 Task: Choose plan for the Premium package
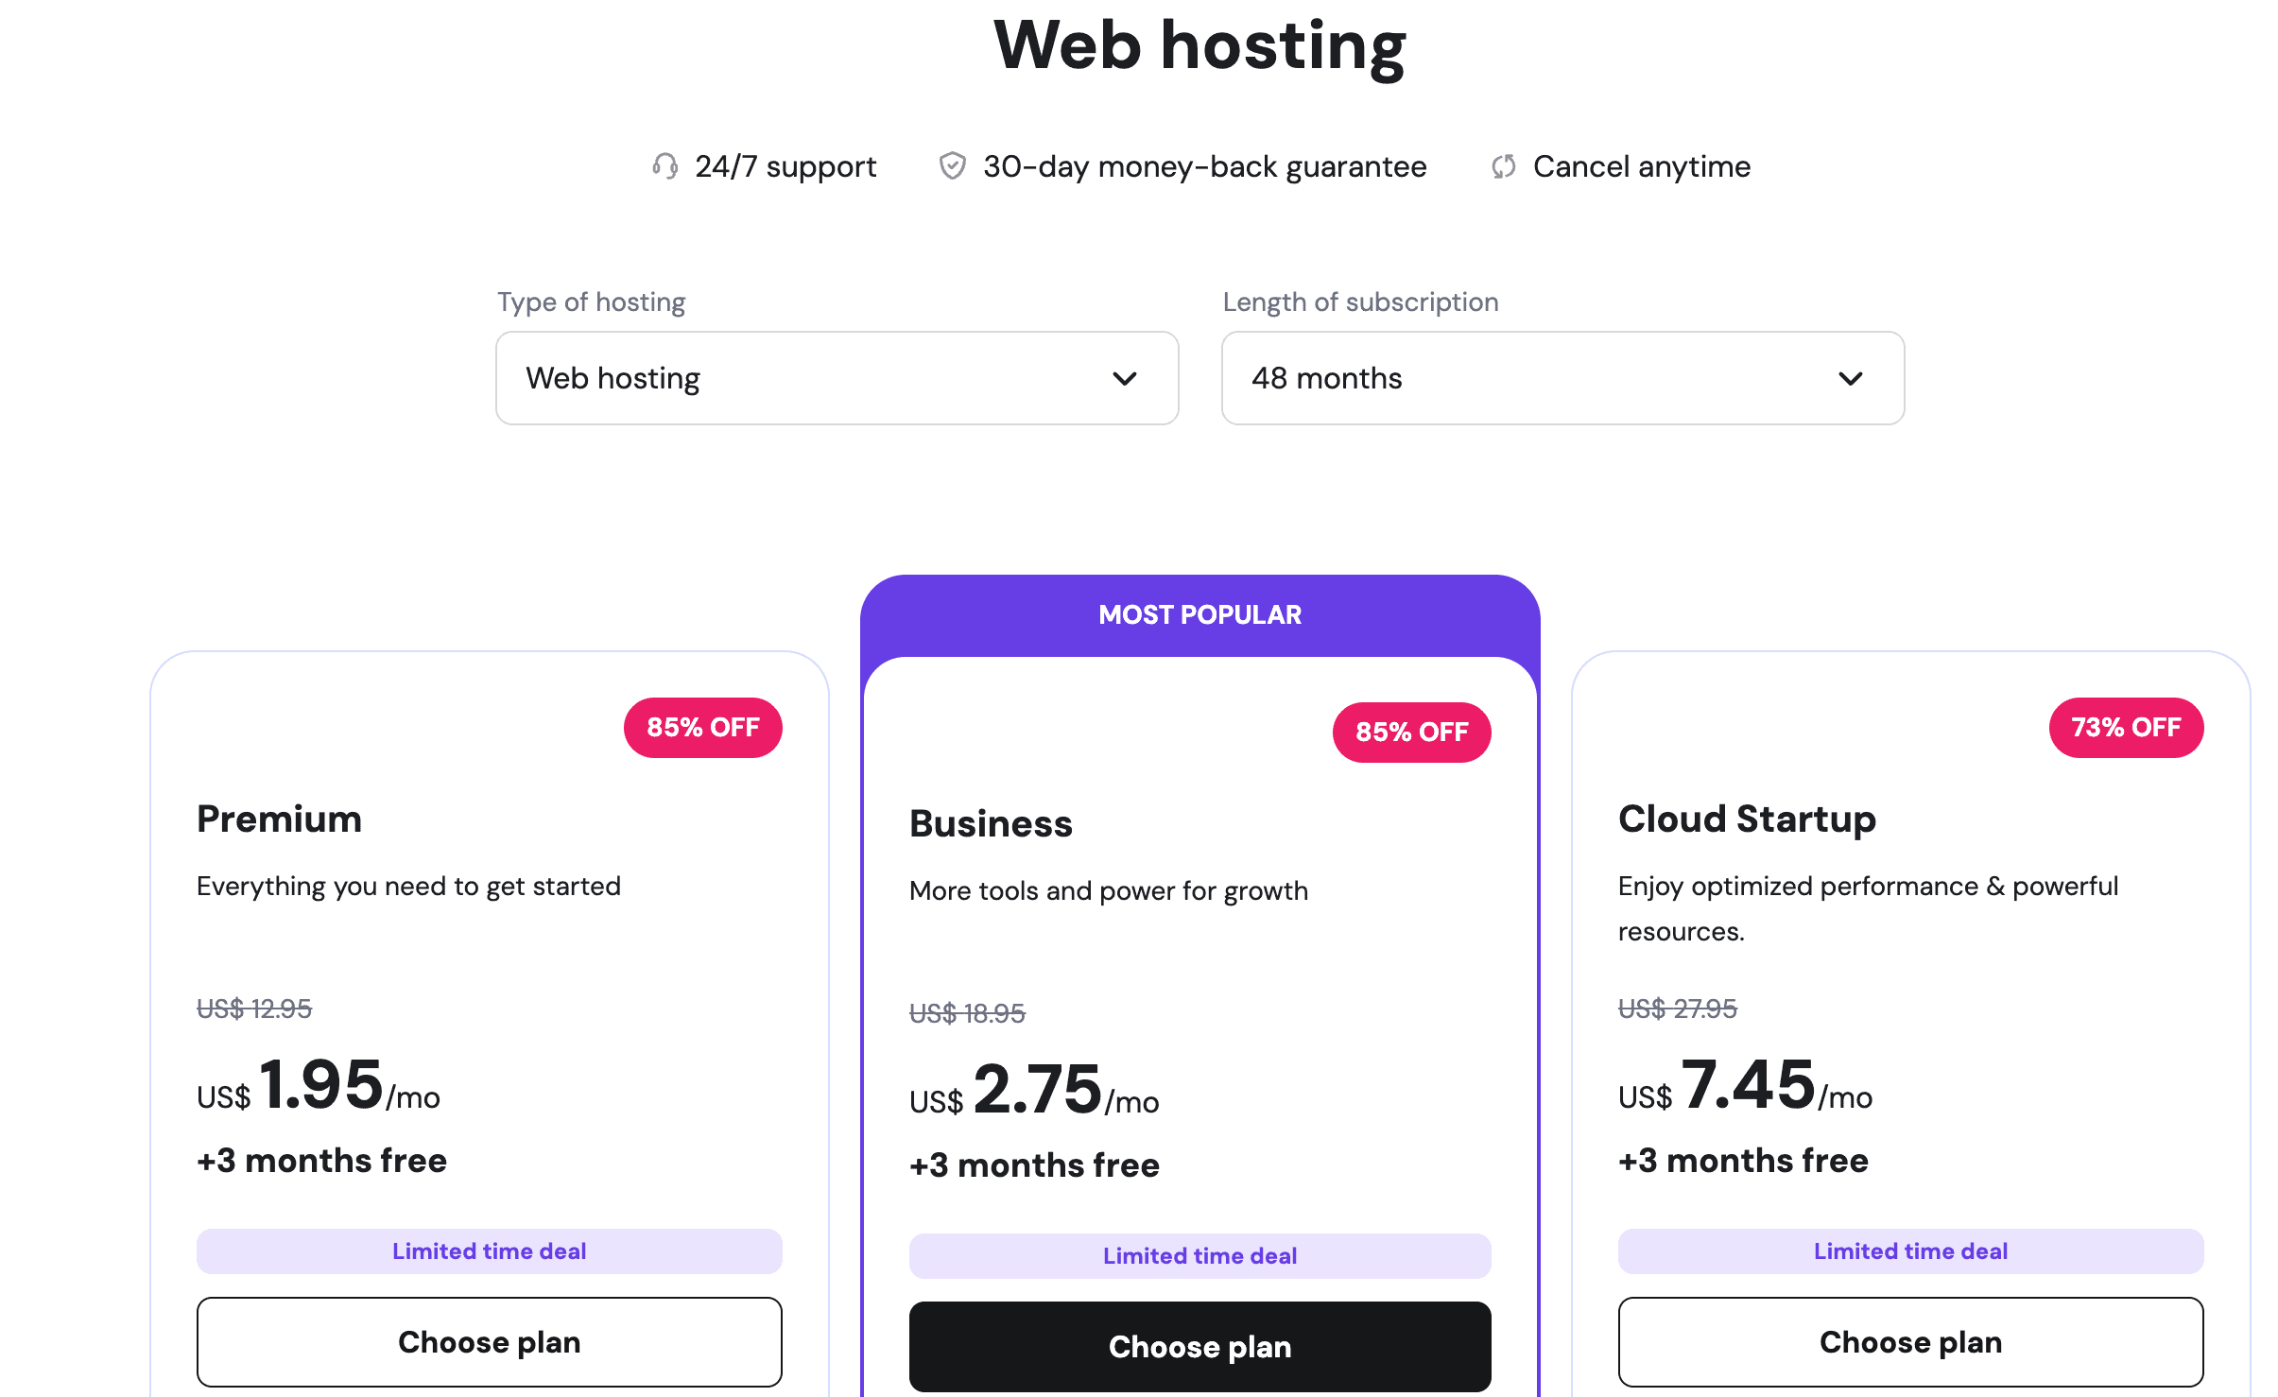tap(489, 1341)
